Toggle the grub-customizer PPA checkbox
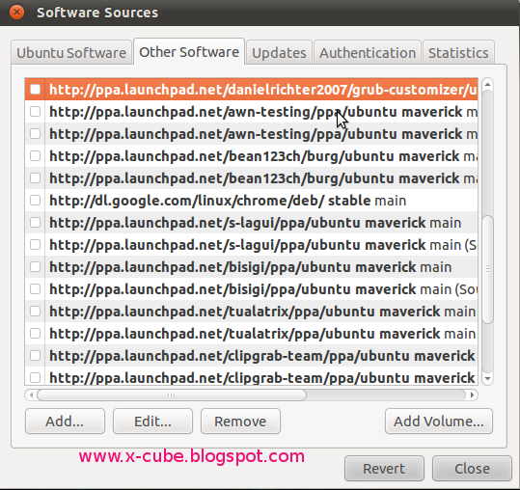 [35, 89]
